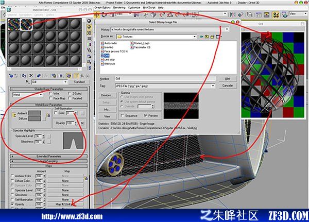Enable the Face Map checkbox
Image resolution: width=309 pixels, height=222 pixels.
(50, 98)
